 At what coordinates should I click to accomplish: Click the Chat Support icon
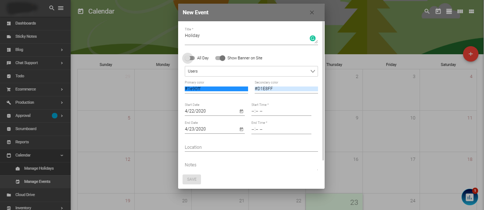tap(9, 63)
